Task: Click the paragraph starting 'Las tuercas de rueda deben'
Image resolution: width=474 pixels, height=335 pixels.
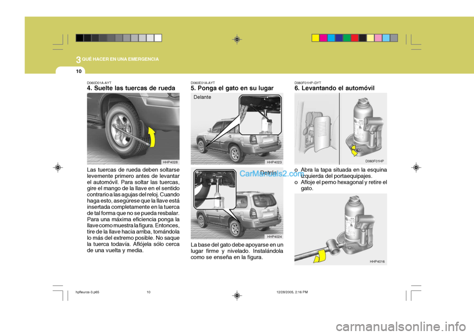Action: tap(133, 210)
